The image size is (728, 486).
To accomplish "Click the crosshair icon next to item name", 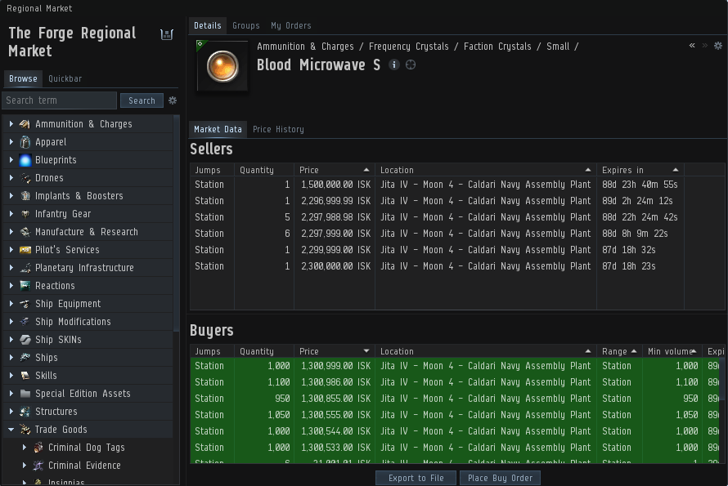I will click(411, 65).
